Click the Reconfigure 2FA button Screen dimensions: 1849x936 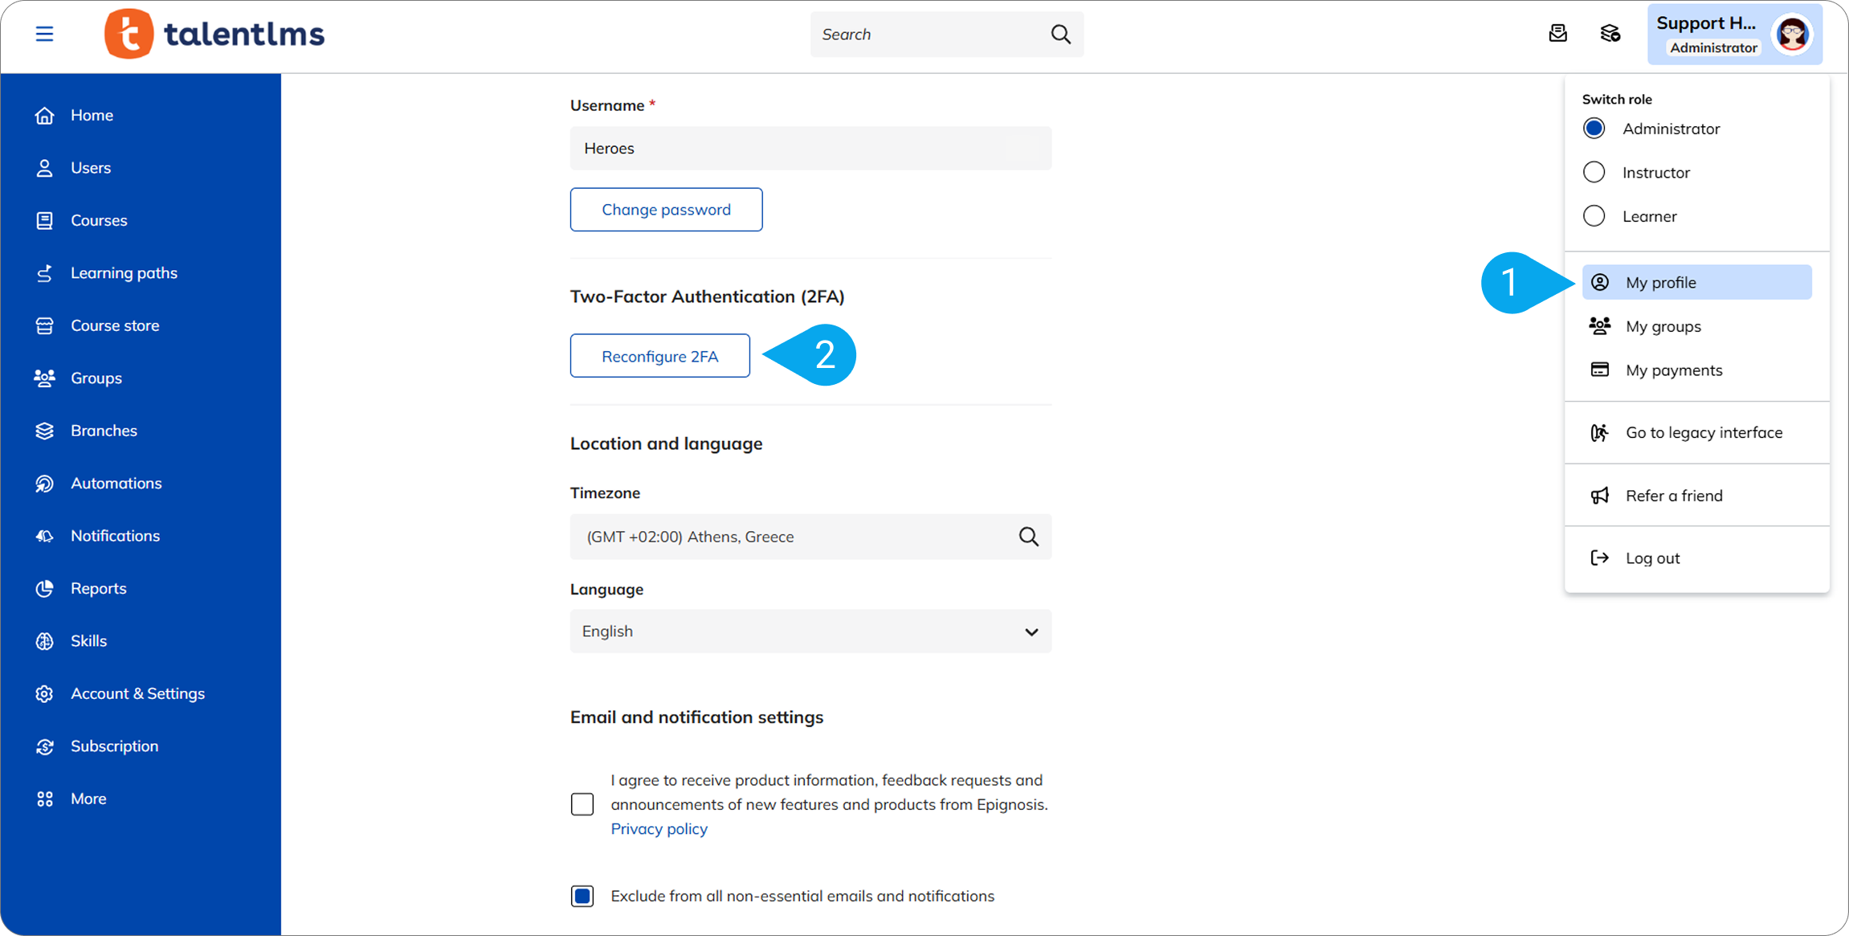click(x=659, y=356)
